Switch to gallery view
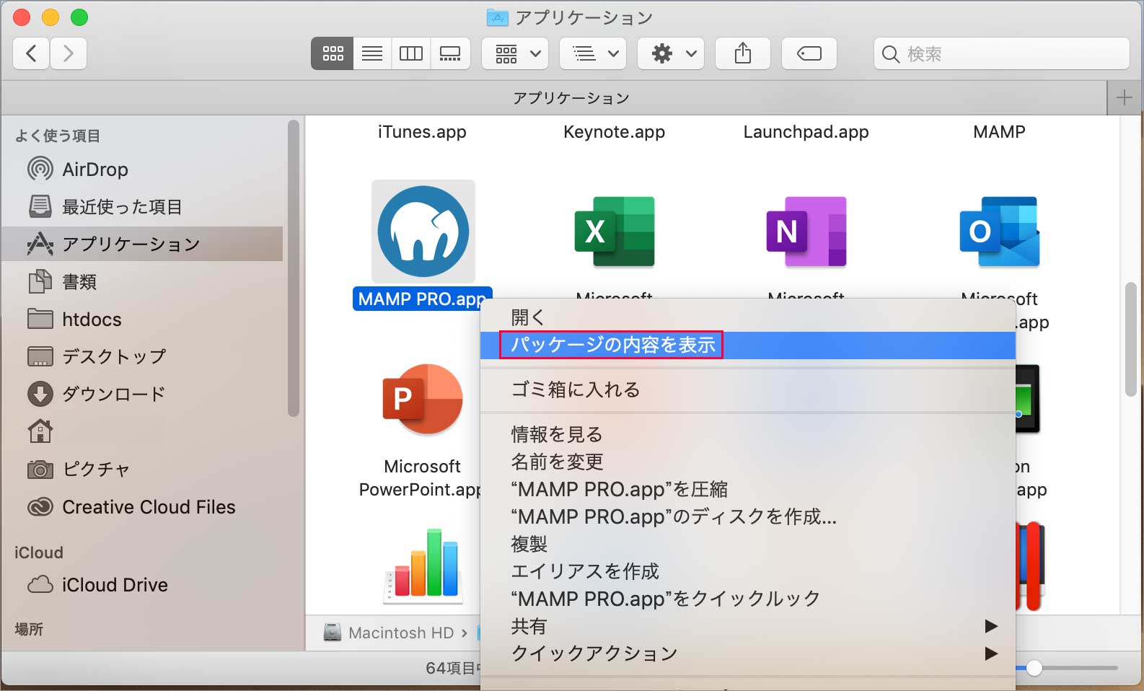Image resolution: width=1144 pixels, height=691 pixels. (x=450, y=53)
